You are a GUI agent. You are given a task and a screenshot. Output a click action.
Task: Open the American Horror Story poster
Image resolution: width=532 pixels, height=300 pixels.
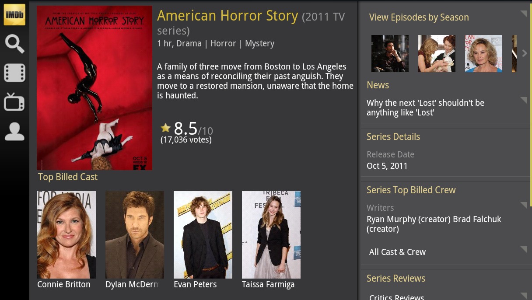94,88
